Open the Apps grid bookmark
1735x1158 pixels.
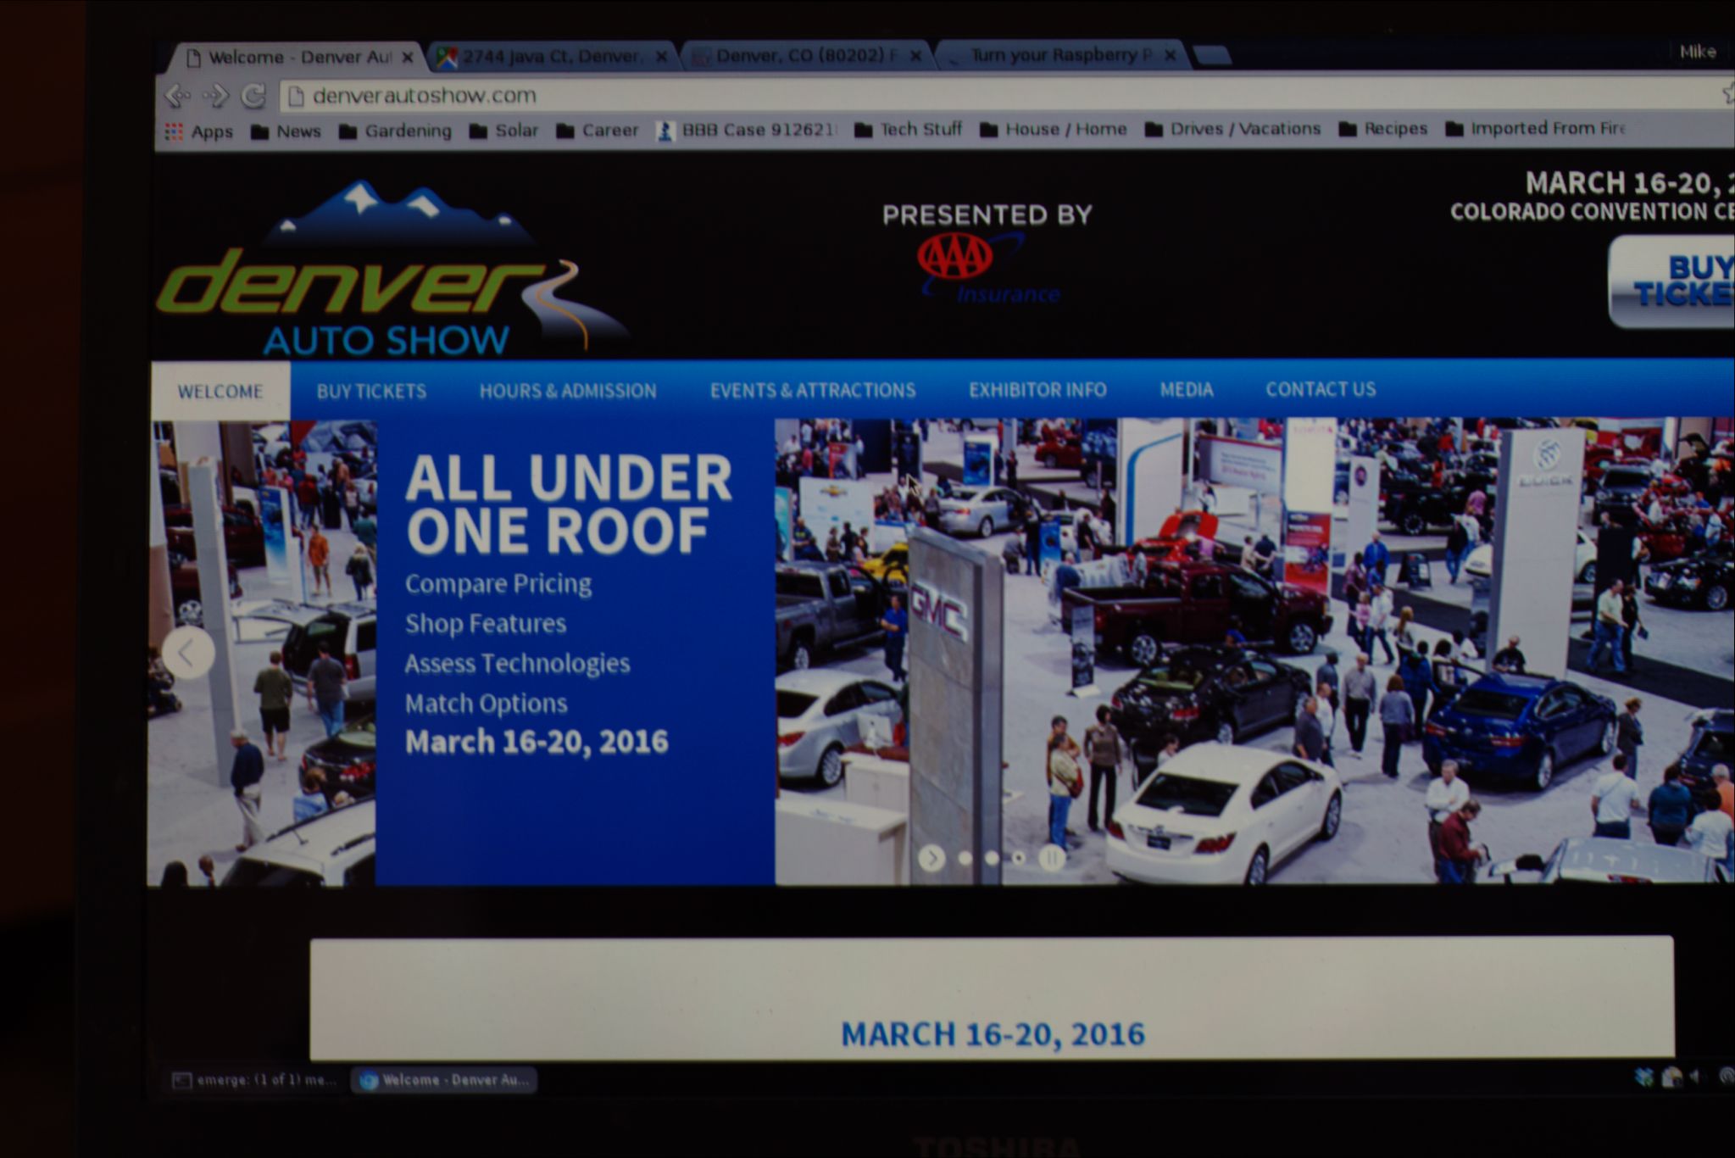coord(199,131)
